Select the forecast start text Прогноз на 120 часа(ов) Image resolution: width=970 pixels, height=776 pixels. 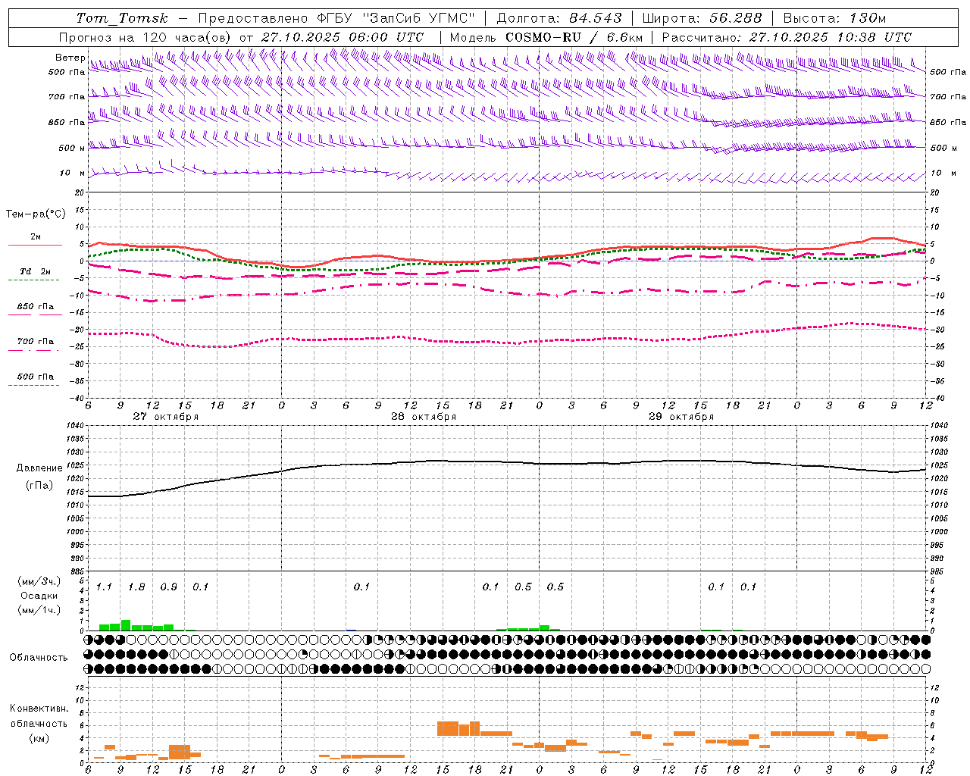point(145,37)
